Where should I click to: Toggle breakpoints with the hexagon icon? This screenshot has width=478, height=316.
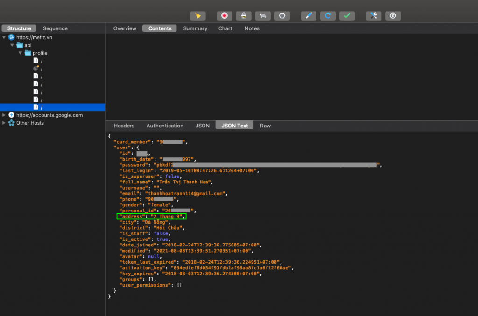point(282,16)
